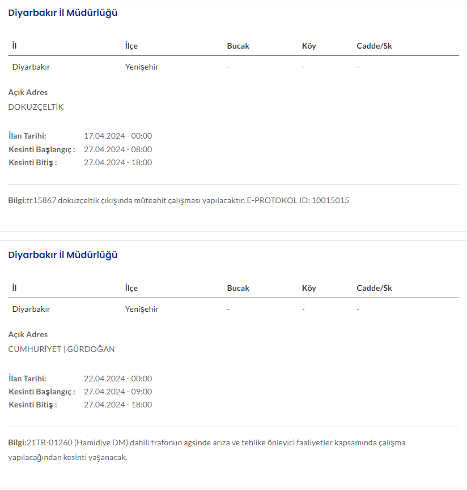Click the 27.04.2024 - 09:00 outage start time
This screenshot has width=467, height=490.
click(118, 392)
